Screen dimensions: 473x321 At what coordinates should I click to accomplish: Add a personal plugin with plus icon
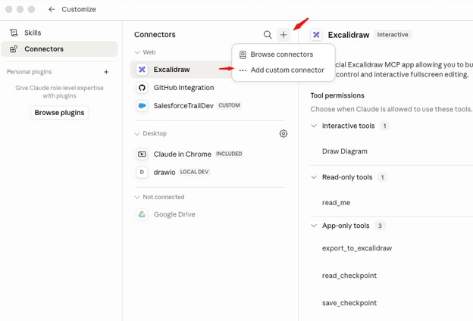[x=106, y=72]
